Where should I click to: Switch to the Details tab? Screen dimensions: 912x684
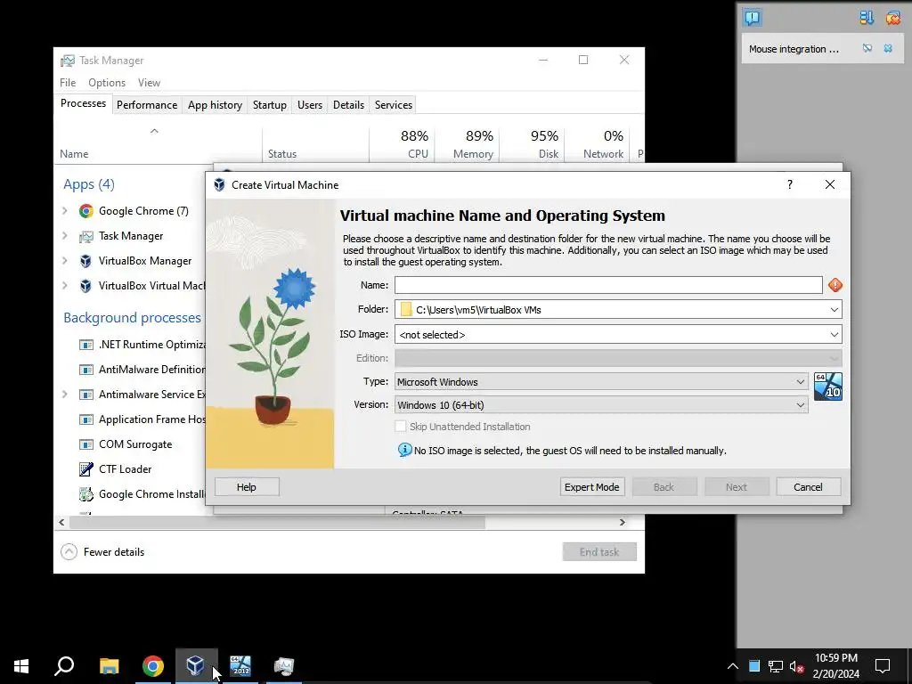(x=348, y=105)
